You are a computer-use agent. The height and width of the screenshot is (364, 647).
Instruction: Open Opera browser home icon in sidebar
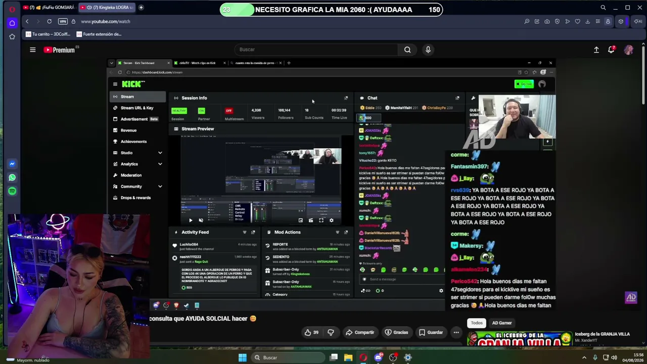click(x=12, y=23)
